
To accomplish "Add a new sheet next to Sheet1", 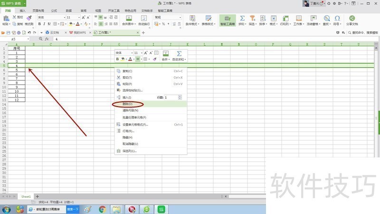I will [x=38, y=196].
